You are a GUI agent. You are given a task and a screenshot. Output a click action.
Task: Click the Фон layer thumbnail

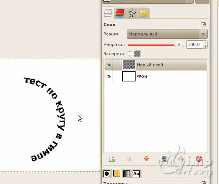pyautogui.click(x=129, y=76)
